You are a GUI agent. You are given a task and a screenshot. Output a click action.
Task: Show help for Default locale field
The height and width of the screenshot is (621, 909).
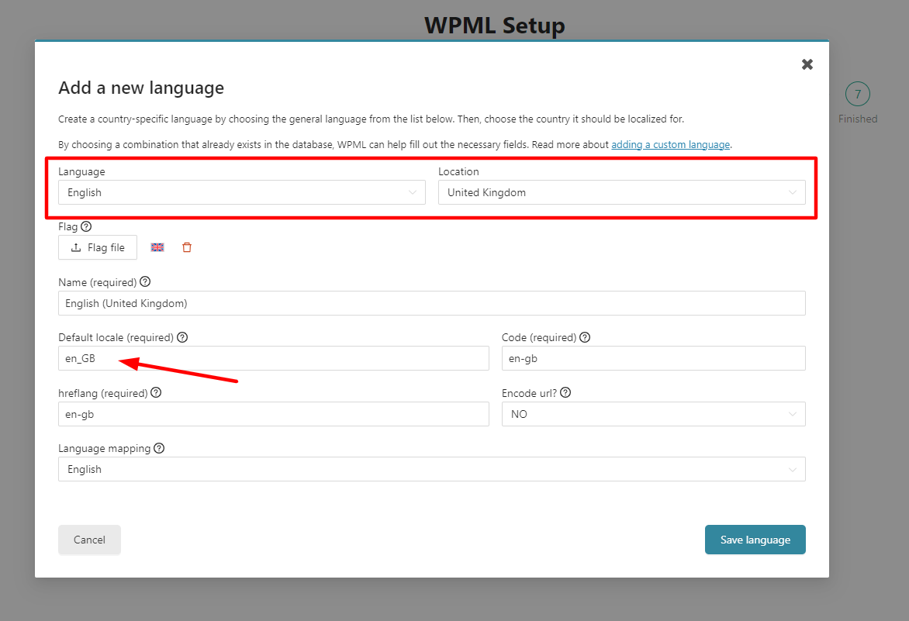point(182,337)
